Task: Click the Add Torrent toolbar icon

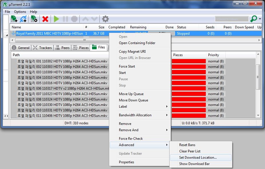Action: tap(14, 19)
